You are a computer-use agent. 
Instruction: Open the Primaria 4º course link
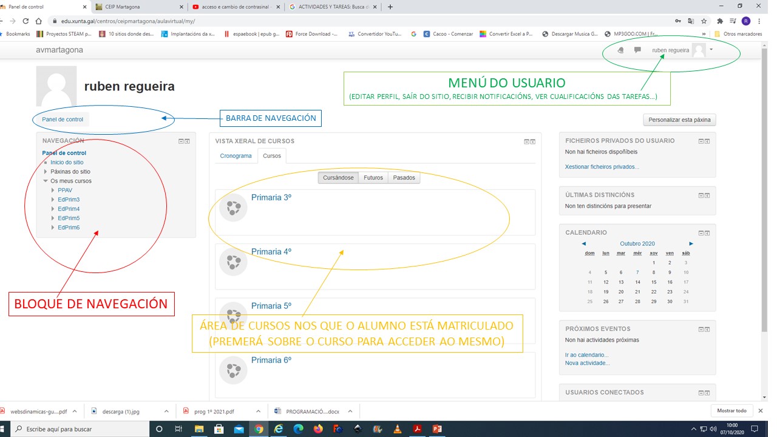coord(271,252)
